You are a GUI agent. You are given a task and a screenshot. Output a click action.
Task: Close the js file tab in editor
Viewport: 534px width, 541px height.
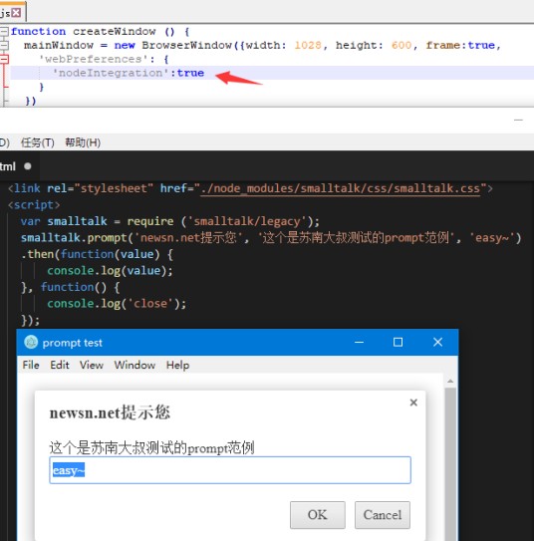16,13
